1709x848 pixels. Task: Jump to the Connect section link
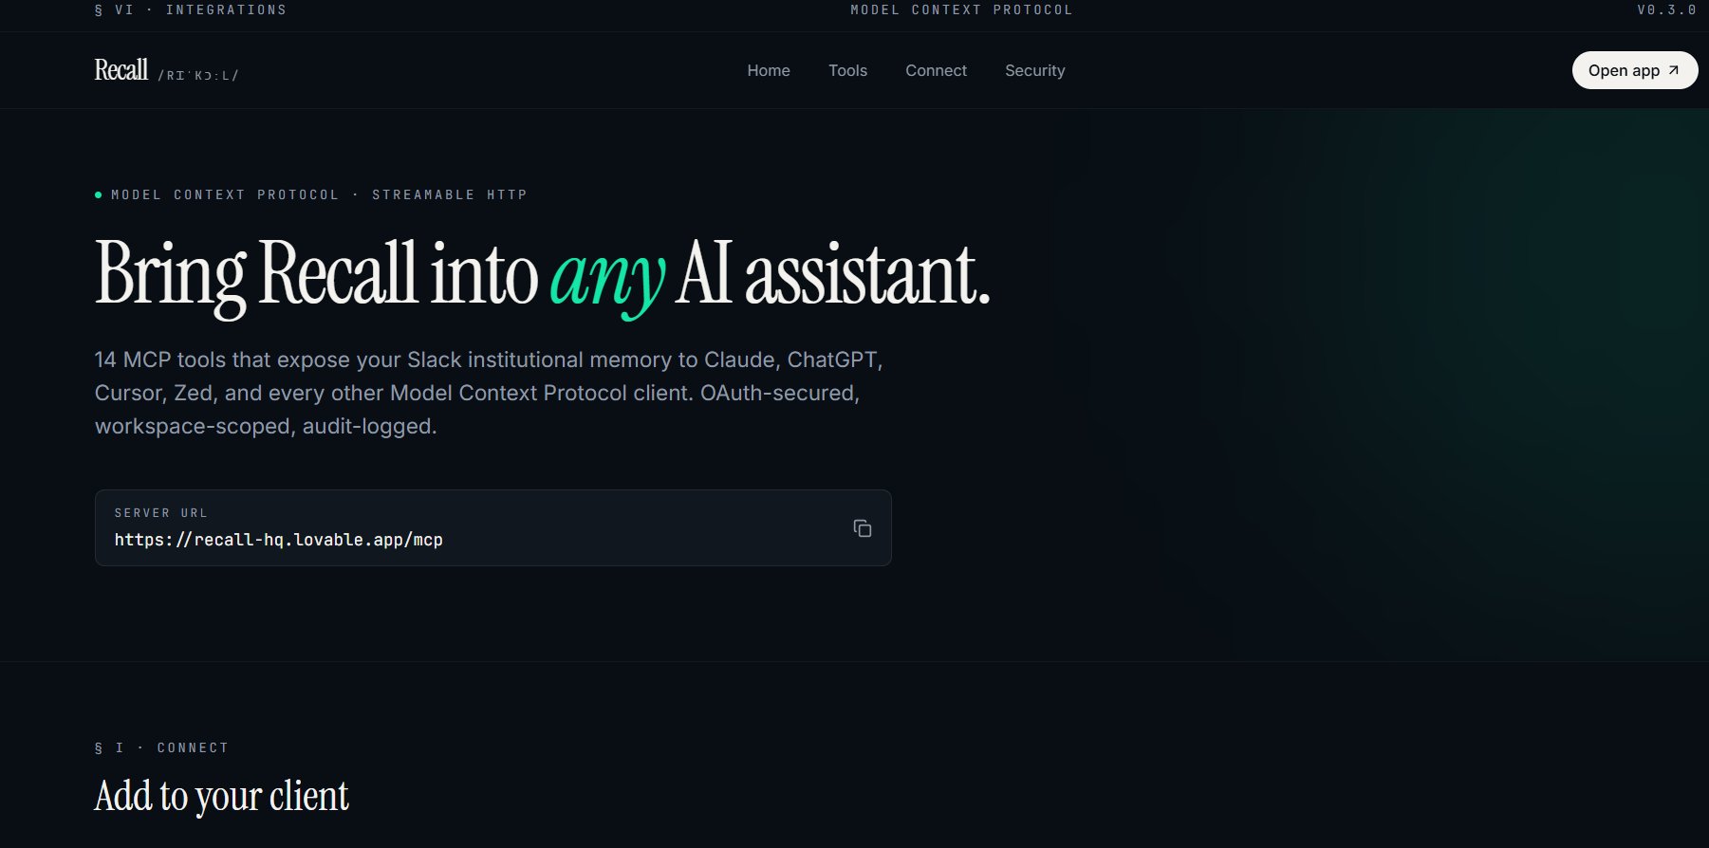pos(936,70)
